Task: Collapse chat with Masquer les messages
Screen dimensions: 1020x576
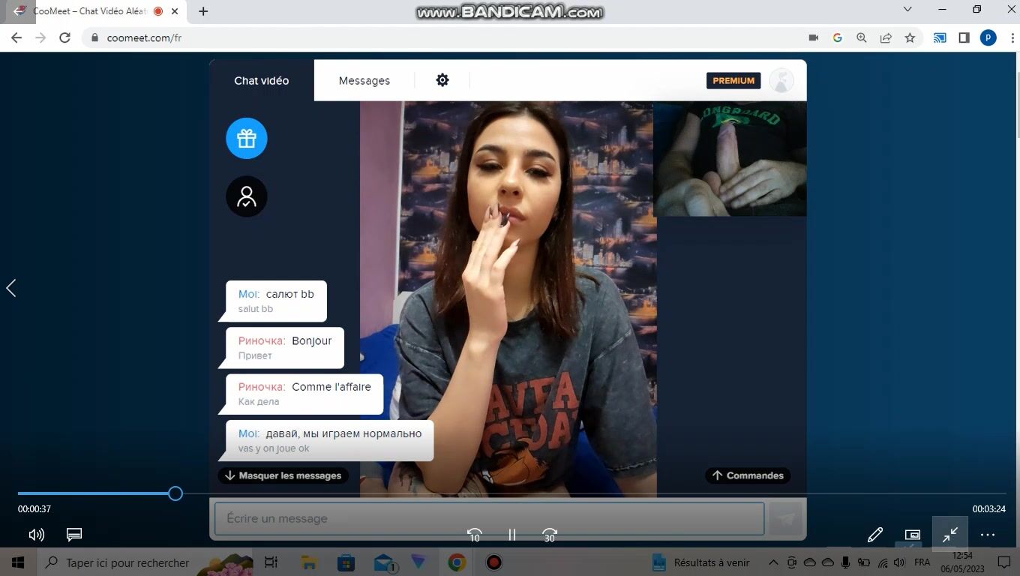Action: tap(283, 475)
